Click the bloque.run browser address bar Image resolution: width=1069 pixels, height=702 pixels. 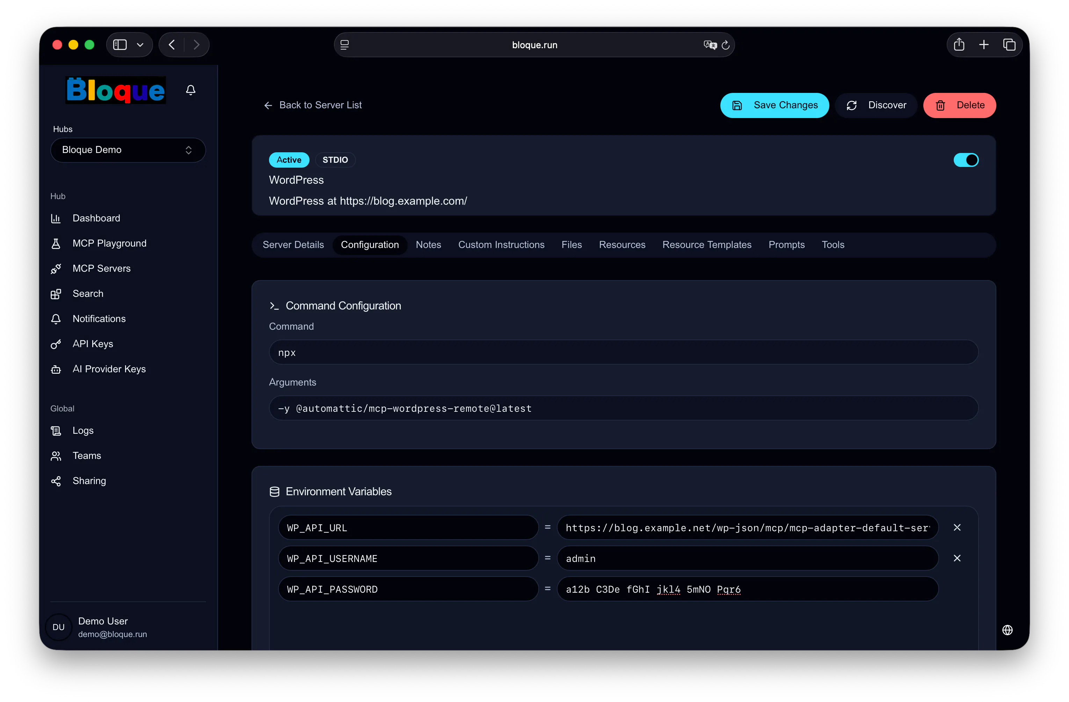[x=534, y=44]
